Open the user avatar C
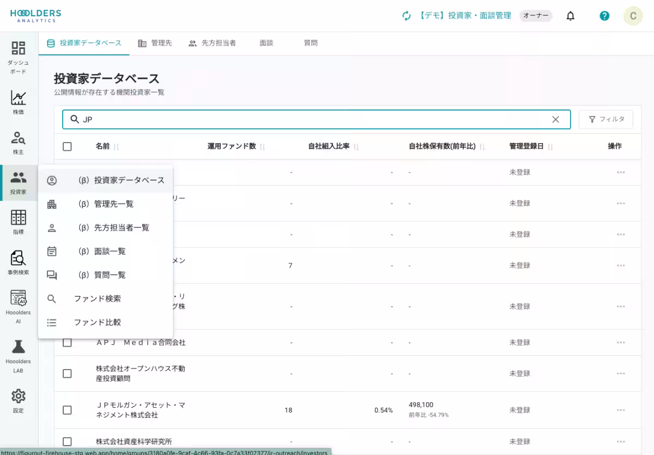The image size is (654, 455). click(633, 16)
